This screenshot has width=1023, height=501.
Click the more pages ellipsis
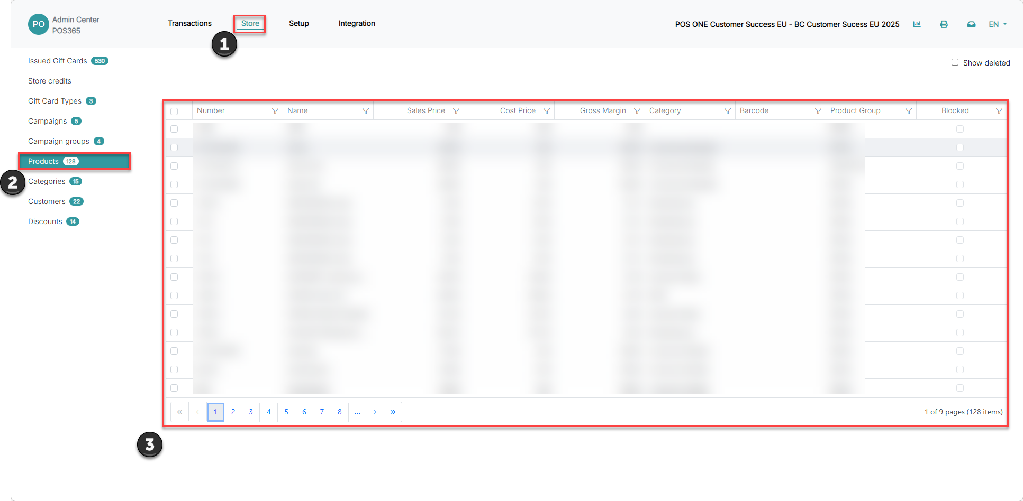(x=357, y=412)
